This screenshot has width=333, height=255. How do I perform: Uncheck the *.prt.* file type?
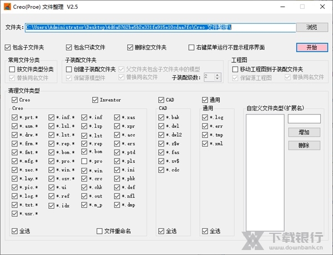14,118
